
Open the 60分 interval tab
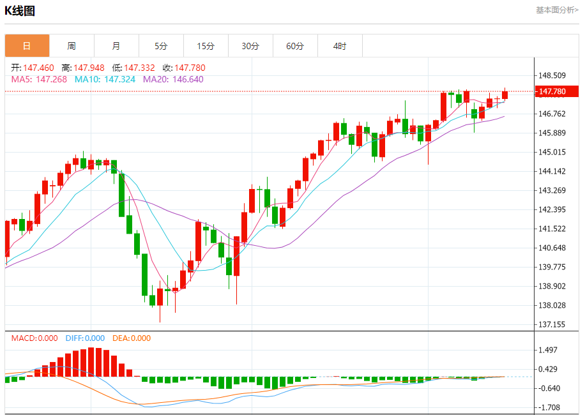[296, 46]
